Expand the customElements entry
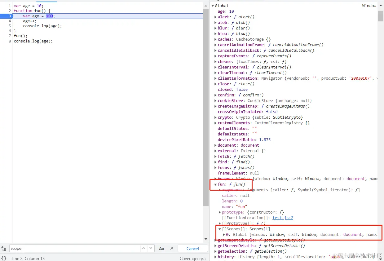Viewport: 384px width, 261px height. pyautogui.click(x=216, y=123)
